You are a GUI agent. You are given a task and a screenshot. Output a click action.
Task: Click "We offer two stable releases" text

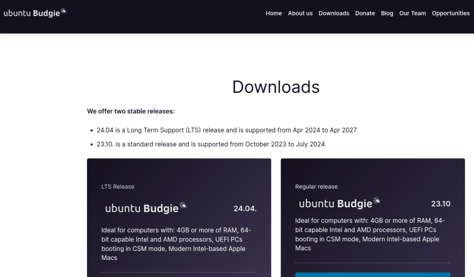coord(131,111)
